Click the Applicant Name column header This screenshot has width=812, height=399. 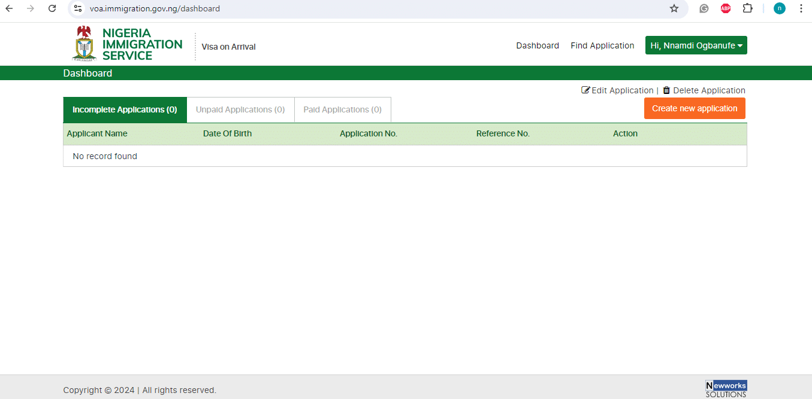[97, 133]
